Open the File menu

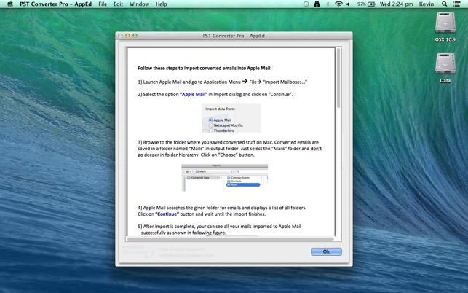(x=103, y=4)
